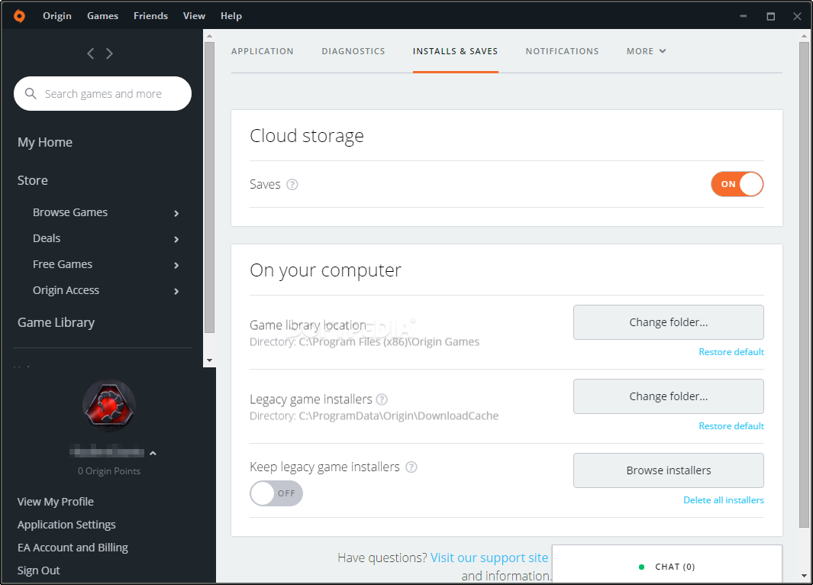Open the Games menu
Screen dimensions: 813x585
pos(102,16)
